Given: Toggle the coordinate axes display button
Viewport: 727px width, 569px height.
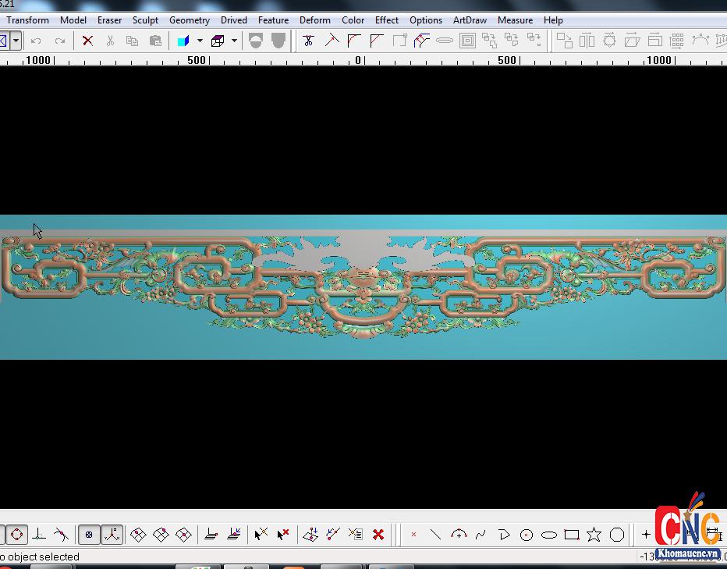Looking at the screenshot, I should tap(112, 535).
